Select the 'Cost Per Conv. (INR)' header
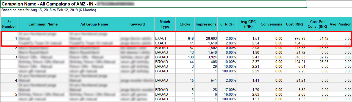Viewport: 352px width, 102px height. coord(318,24)
